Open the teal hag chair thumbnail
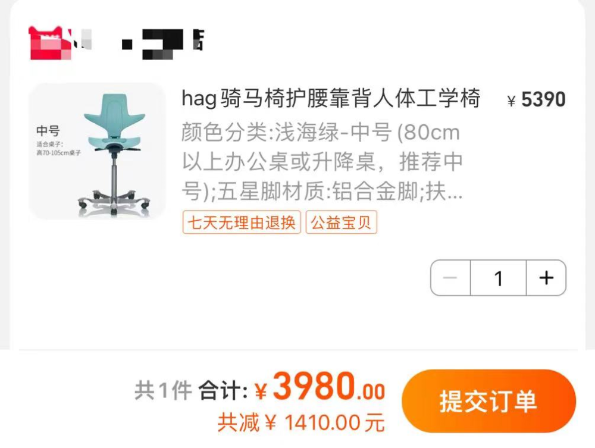The height and width of the screenshot is (448, 595). coord(97,151)
